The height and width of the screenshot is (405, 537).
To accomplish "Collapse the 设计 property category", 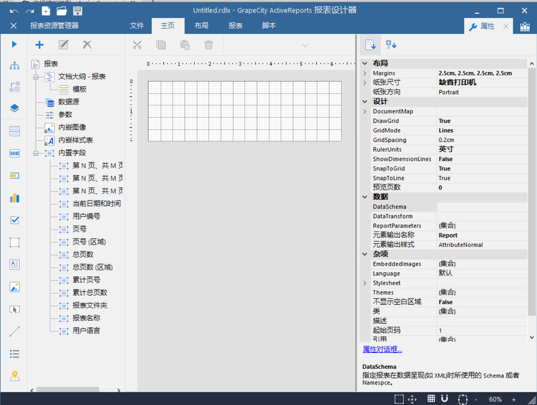I will coord(365,101).
